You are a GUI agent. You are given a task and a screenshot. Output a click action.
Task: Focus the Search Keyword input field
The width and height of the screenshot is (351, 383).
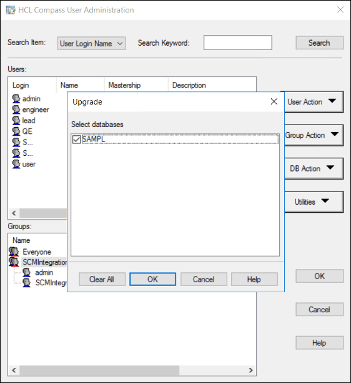[238, 43]
